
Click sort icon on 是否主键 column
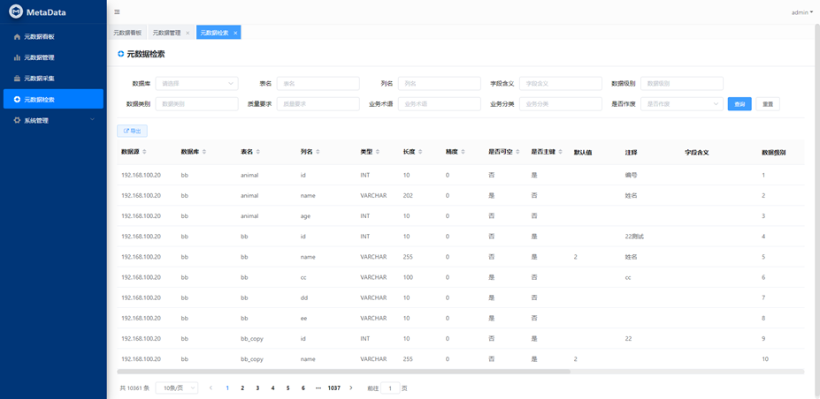pos(560,152)
